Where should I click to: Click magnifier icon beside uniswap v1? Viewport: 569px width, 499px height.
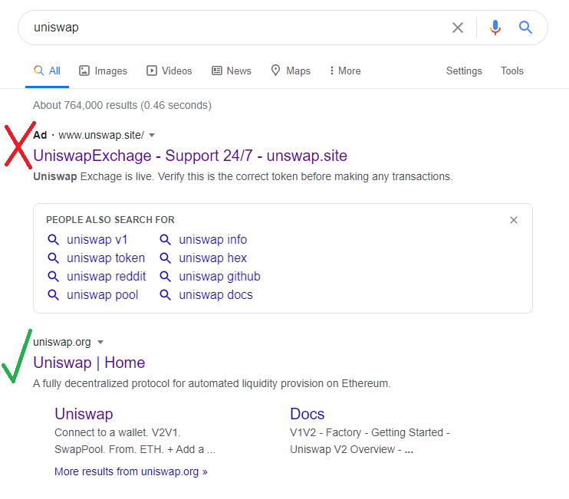click(54, 240)
